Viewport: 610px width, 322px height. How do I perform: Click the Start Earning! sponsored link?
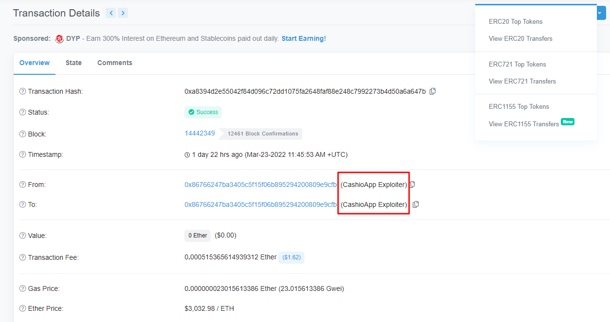pos(304,38)
